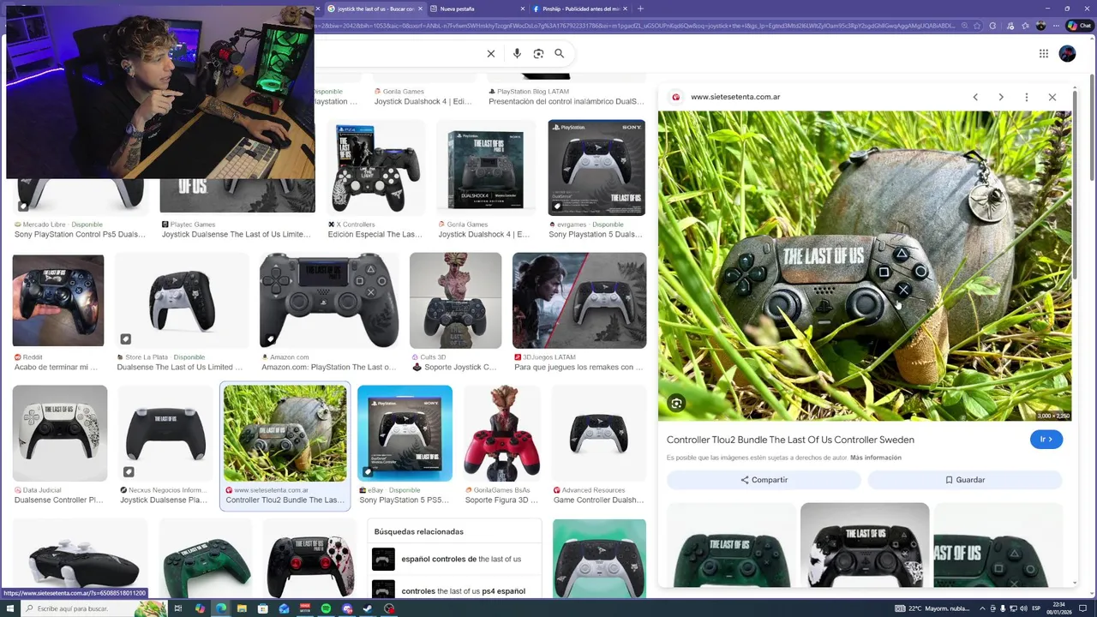The height and width of the screenshot is (617, 1097).
Task: Click the blue Ir visit button
Action: [1046, 439]
